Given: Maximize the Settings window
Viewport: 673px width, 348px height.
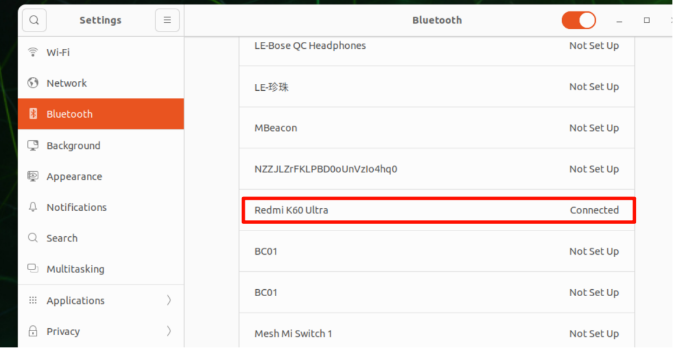Looking at the screenshot, I should [x=646, y=20].
